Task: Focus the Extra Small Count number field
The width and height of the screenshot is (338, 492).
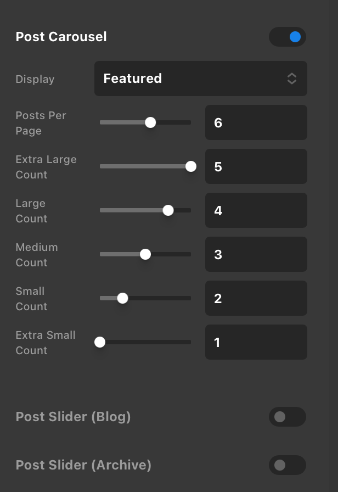Action: pos(256,342)
